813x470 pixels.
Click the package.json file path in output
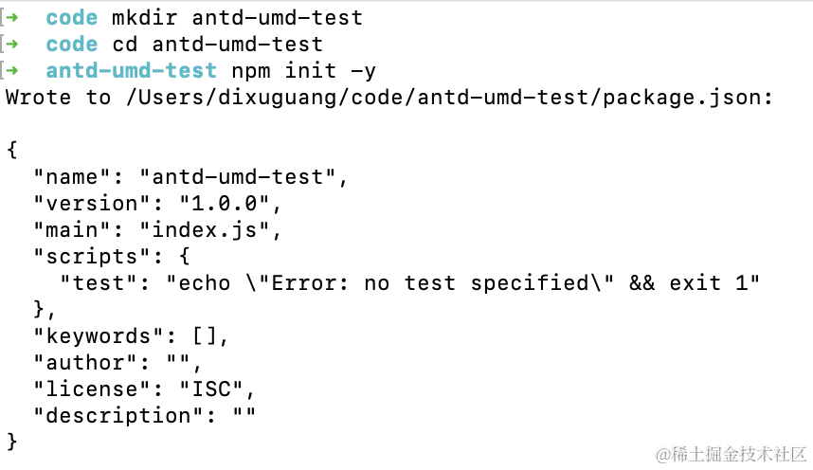[449, 98]
